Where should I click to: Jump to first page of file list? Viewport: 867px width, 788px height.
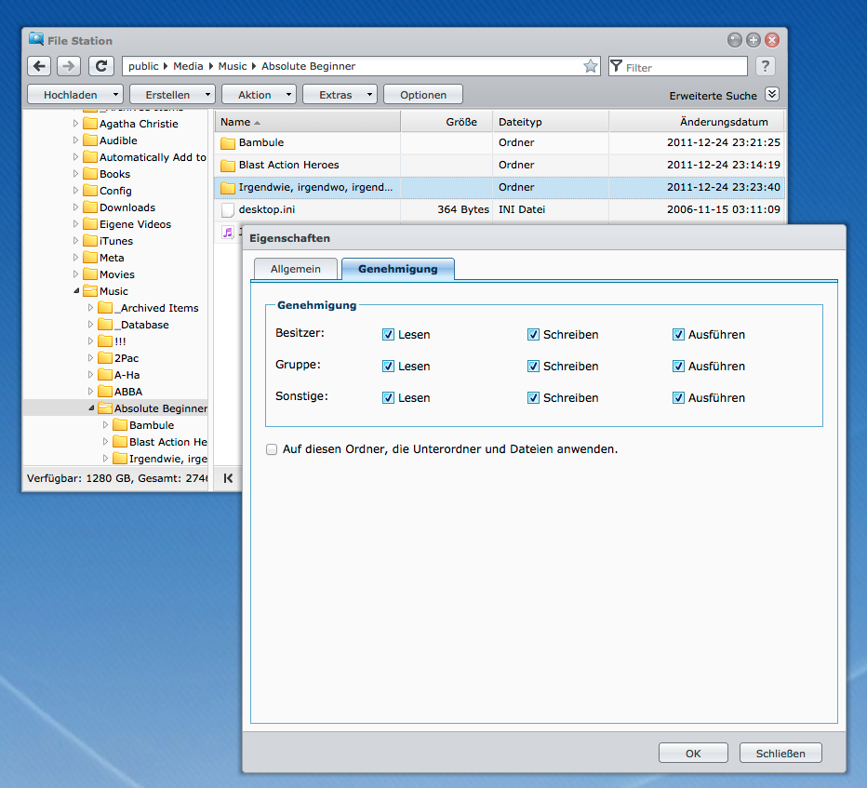point(228,478)
